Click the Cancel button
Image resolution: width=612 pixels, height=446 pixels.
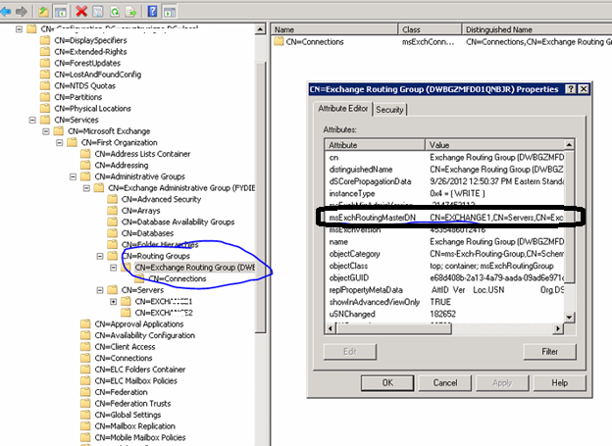tap(445, 383)
